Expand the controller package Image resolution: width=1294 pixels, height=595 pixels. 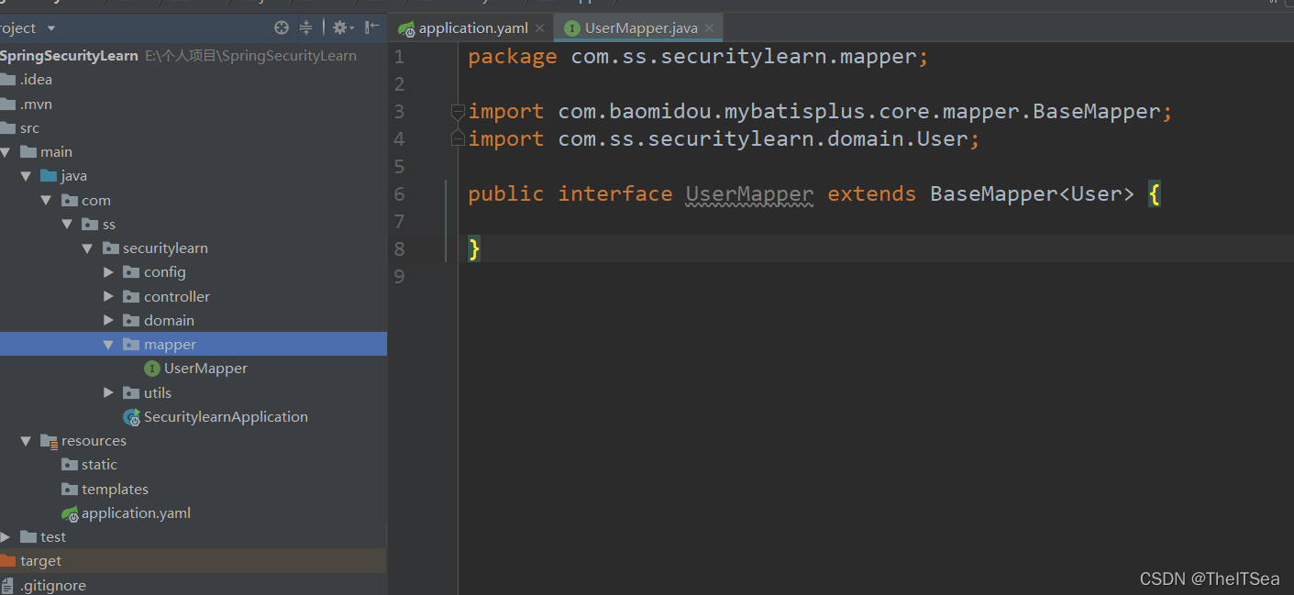click(108, 297)
